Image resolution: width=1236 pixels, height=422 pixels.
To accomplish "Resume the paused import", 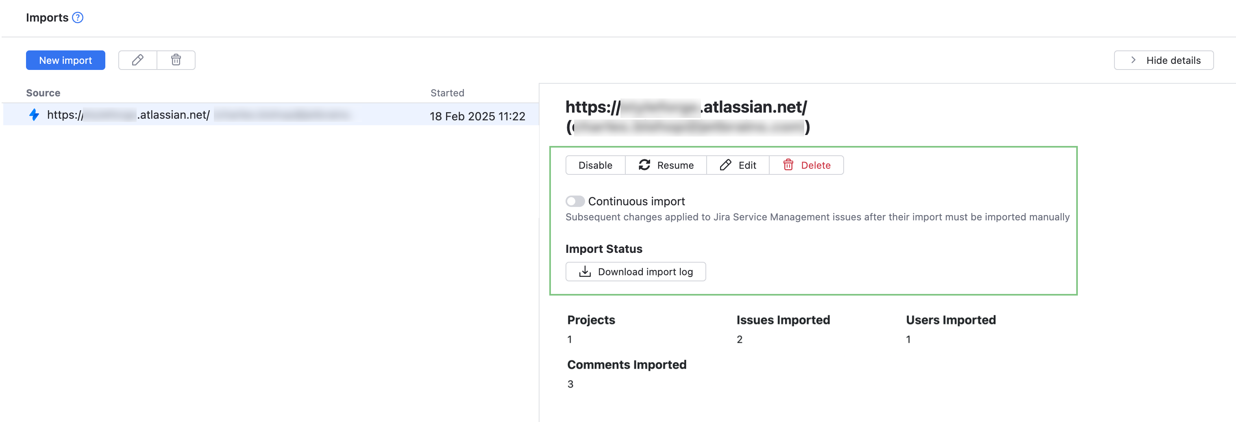I will coord(675,165).
